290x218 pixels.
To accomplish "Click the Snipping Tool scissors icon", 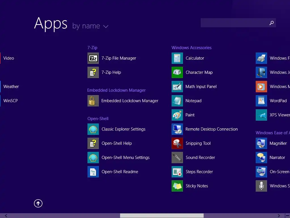I will tap(177, 143).
